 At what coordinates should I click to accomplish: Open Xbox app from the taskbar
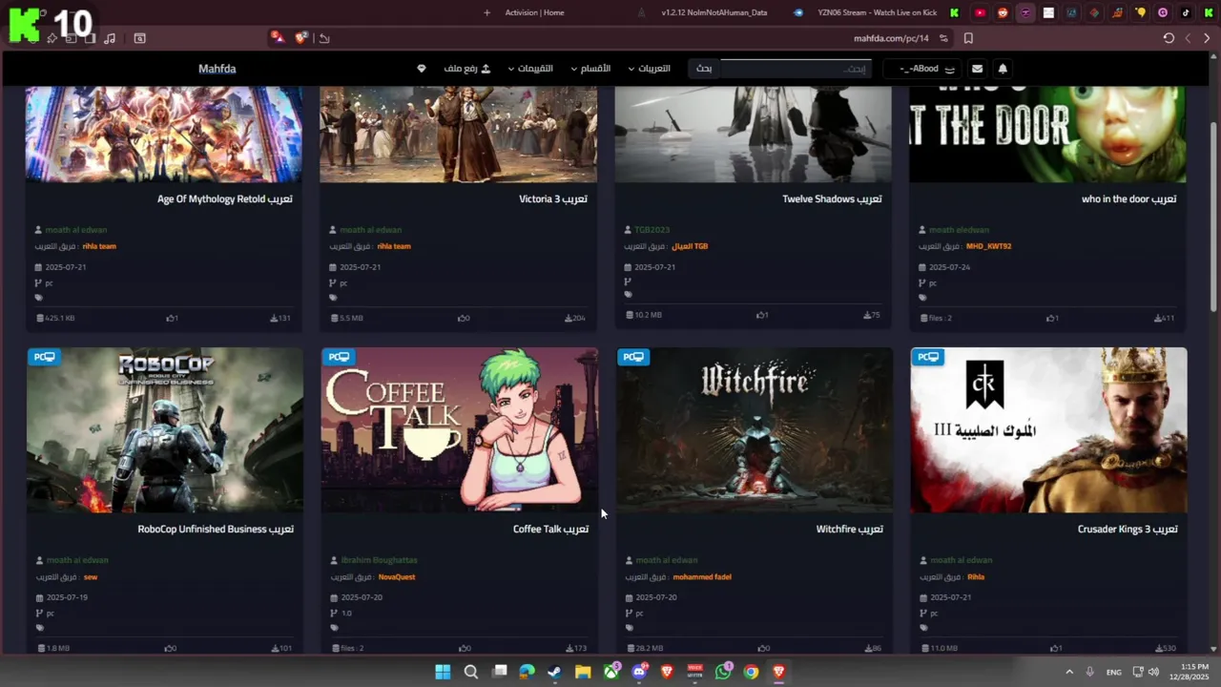pyautogui.click(x=610, y=672)
